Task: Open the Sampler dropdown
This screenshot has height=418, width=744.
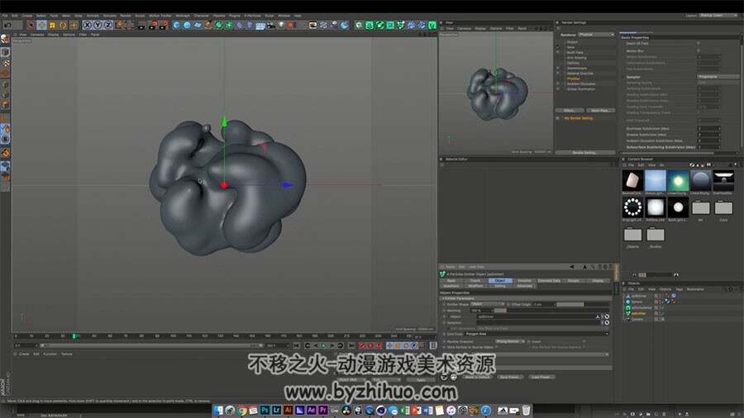Action: tap(718, 76)
